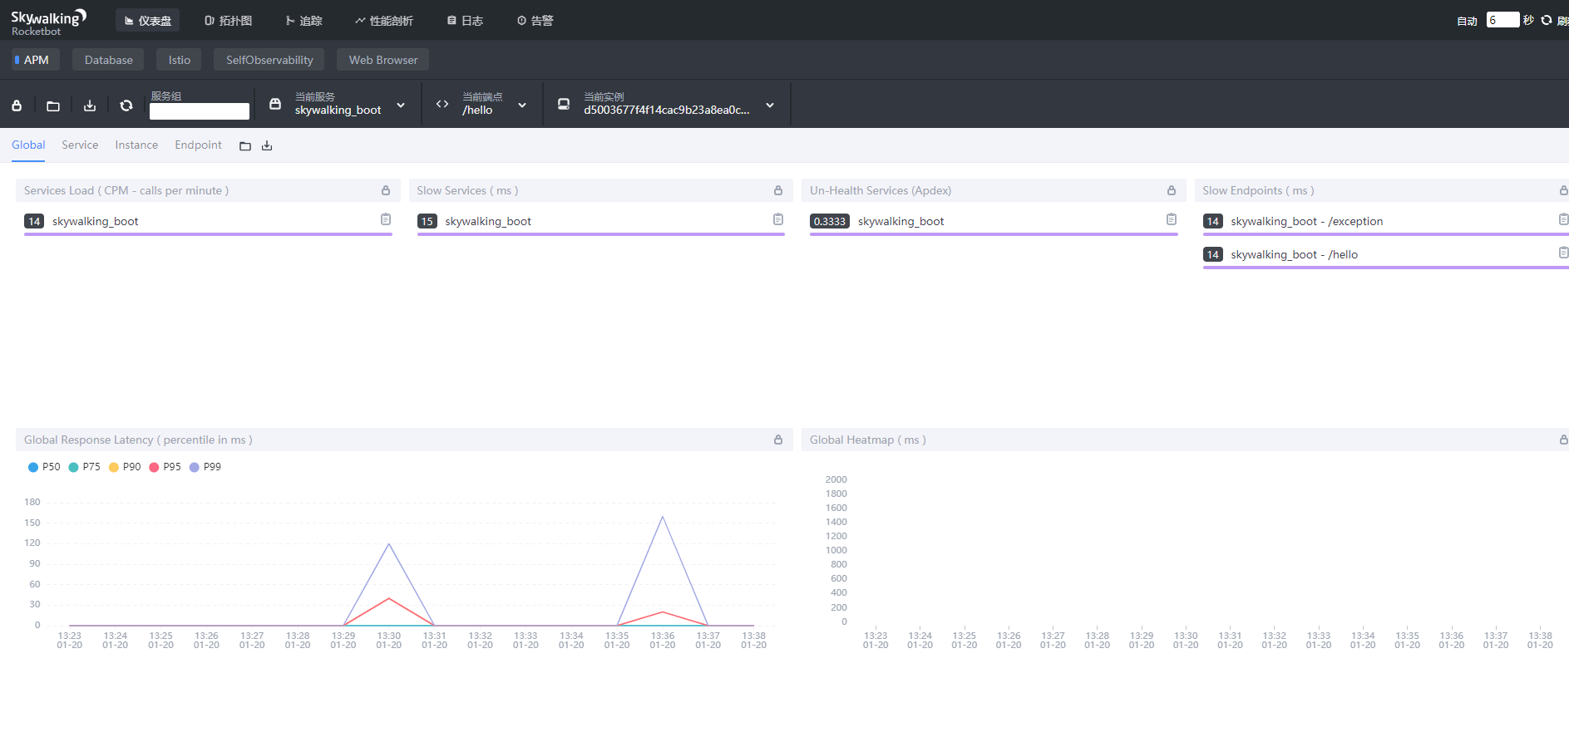The height and width of the screenshot is (737, 1569).
Task: Click the refresh icon at top right
Action: coord(1547,20)
